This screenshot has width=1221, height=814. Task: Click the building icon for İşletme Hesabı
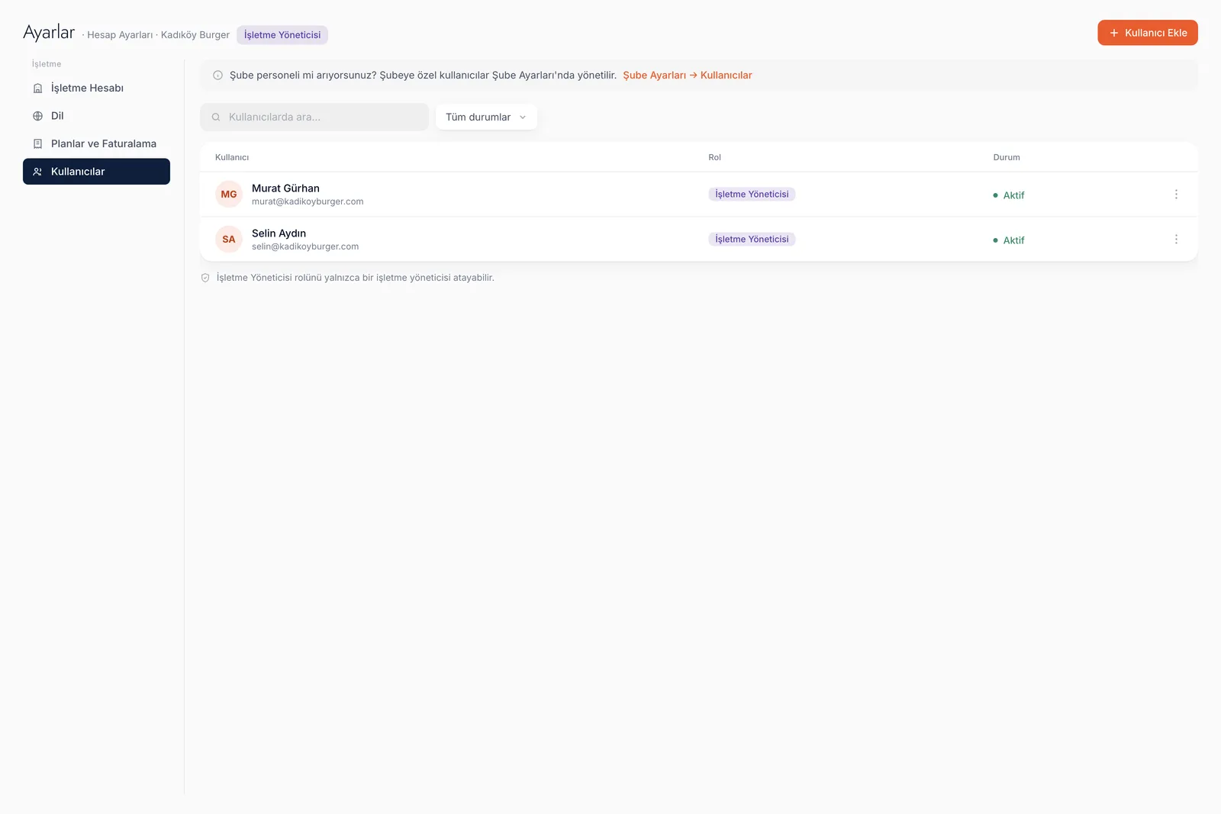[37, 88]
